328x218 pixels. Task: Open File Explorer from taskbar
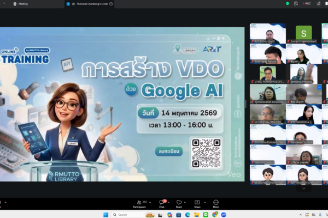tap(197, 215)
